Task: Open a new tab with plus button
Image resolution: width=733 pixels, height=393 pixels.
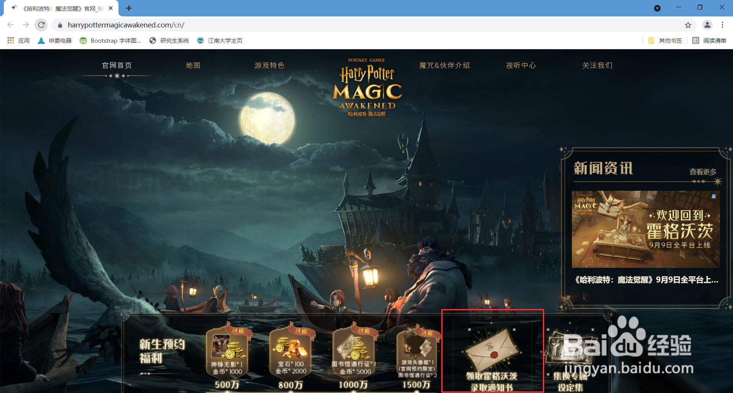Action: (x=129, y=8)
